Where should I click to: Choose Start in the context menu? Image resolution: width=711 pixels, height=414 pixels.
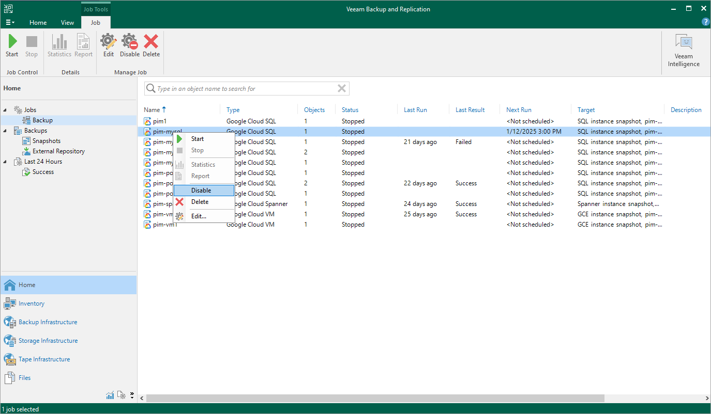pyautogui.click(x=204, y=139)
